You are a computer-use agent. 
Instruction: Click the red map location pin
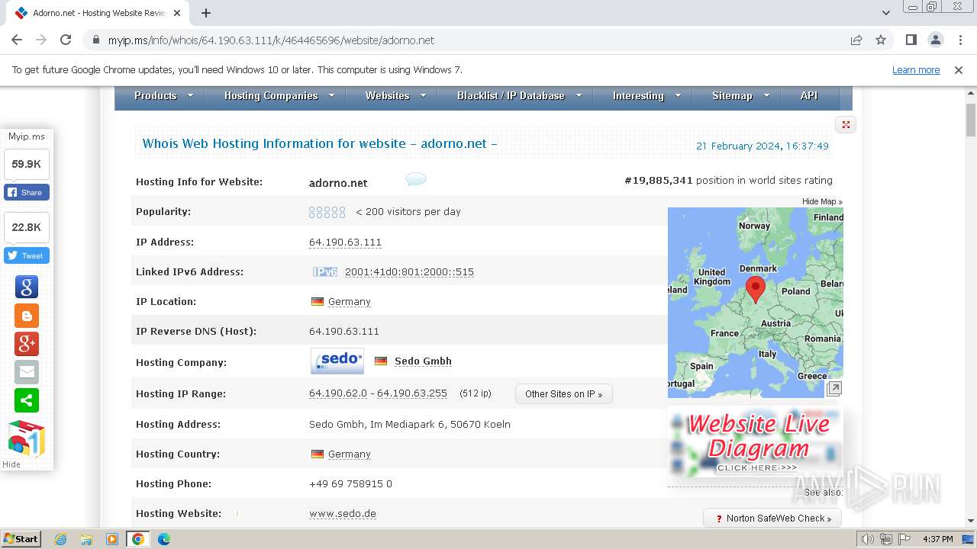[x=755, y=290]
